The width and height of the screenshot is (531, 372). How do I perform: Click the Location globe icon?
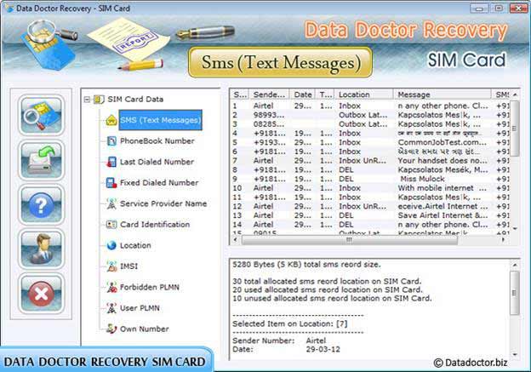[x=111, y=245]
